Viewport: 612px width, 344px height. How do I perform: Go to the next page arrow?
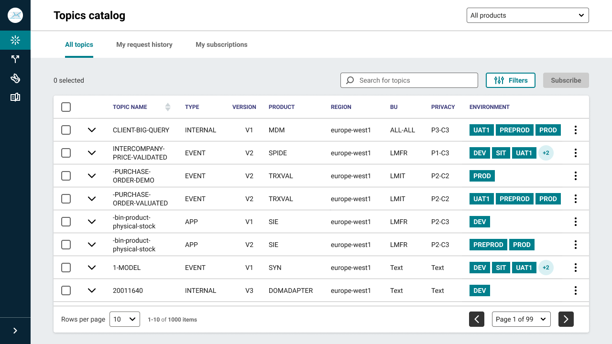(566, 319)
